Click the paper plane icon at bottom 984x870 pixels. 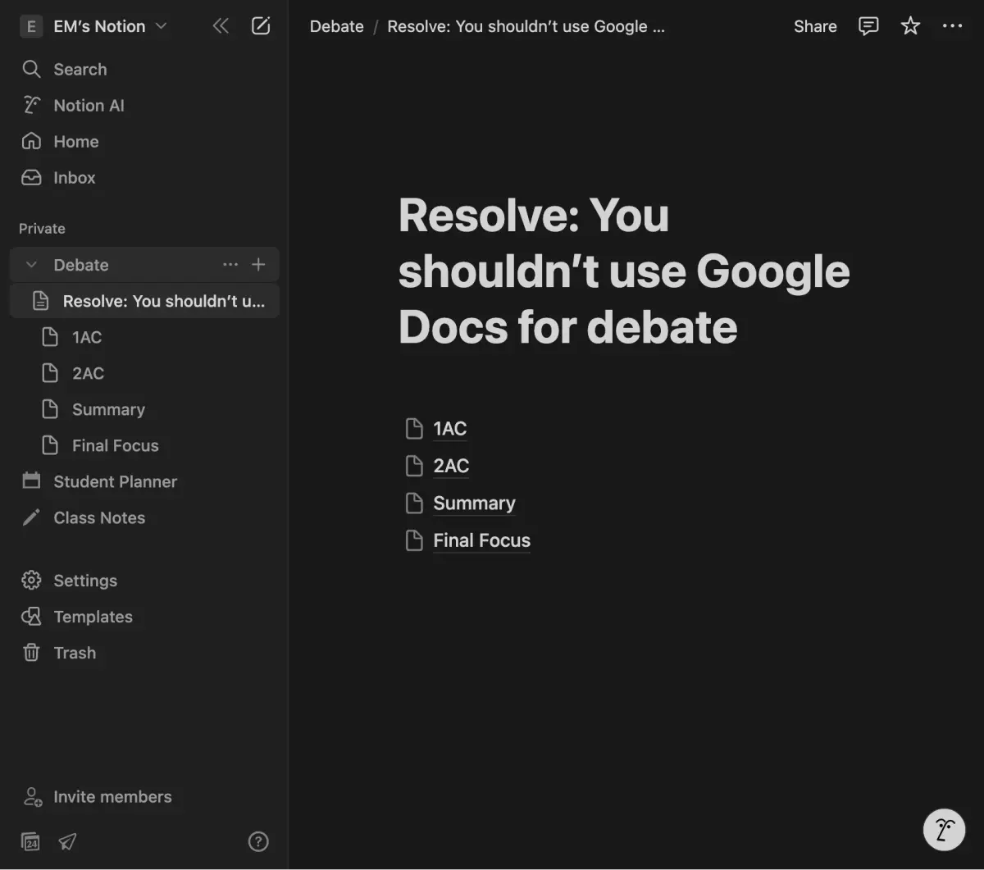pyautogui.click(x=67, y=841)
